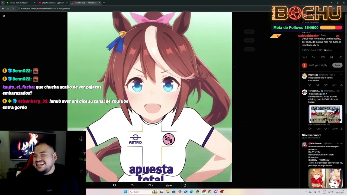Reload the page with the refresh icon
Viewport: 347px width, 195px height.
click(x=13, y=8)
